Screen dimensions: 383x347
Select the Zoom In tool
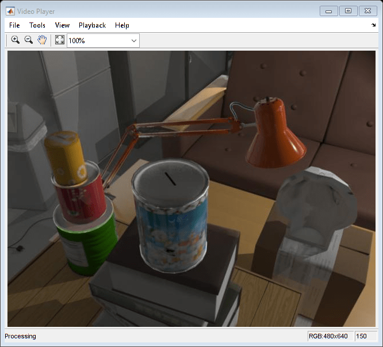click(x=15, y=40)
